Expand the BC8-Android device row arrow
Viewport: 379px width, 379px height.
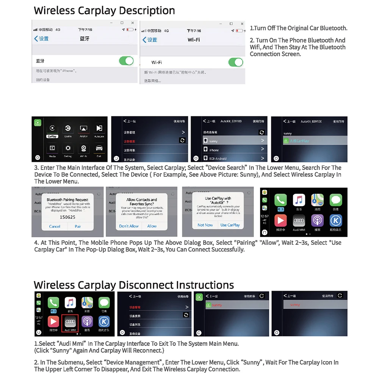click(x=263, y=158)
